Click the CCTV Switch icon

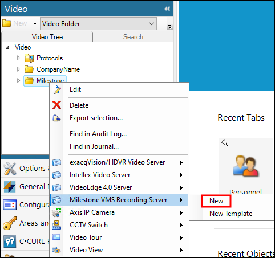[56, 225]
